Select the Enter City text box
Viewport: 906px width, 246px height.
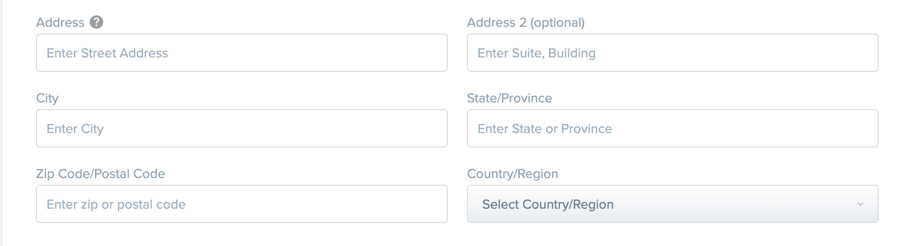point(242,128)
